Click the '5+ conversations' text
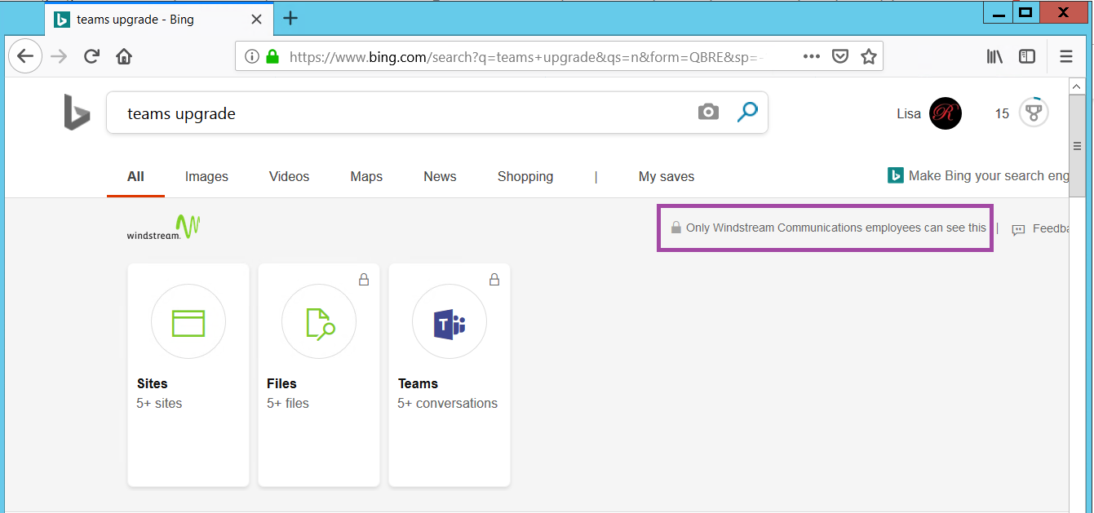The height and width of the screenshot is (513, 1094). (447, 403)
